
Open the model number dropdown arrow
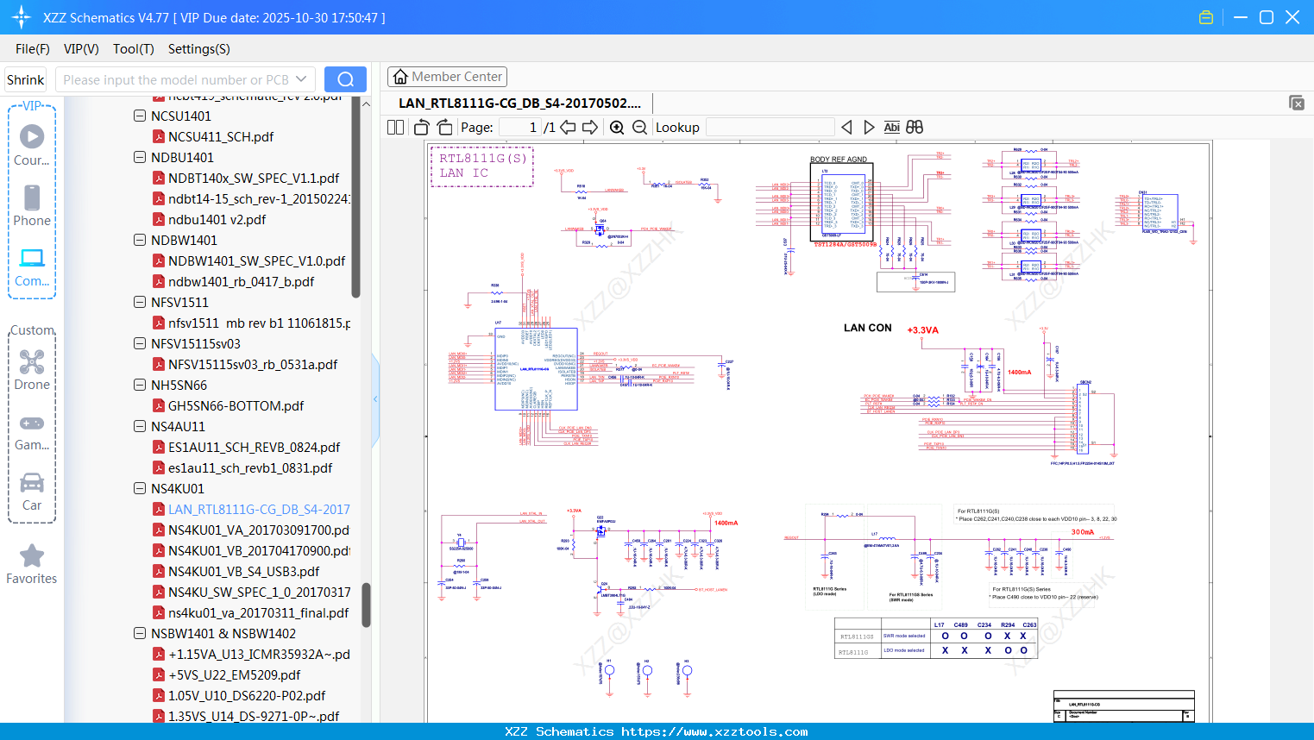[x=301, y=79]
